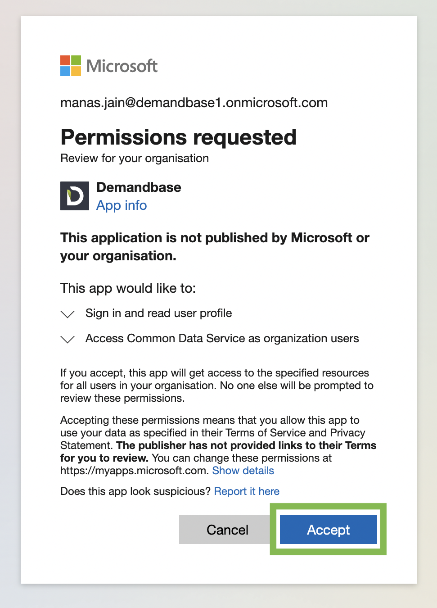Click the manas.jain account email address
The height and width of the screenshot is (608, 437).
point(194,103)
